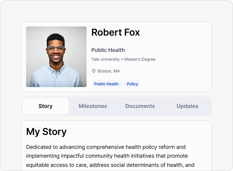Click the bullet separator after Yale University
The width and height of the screenshot is (233, 171).
[122, 59]
